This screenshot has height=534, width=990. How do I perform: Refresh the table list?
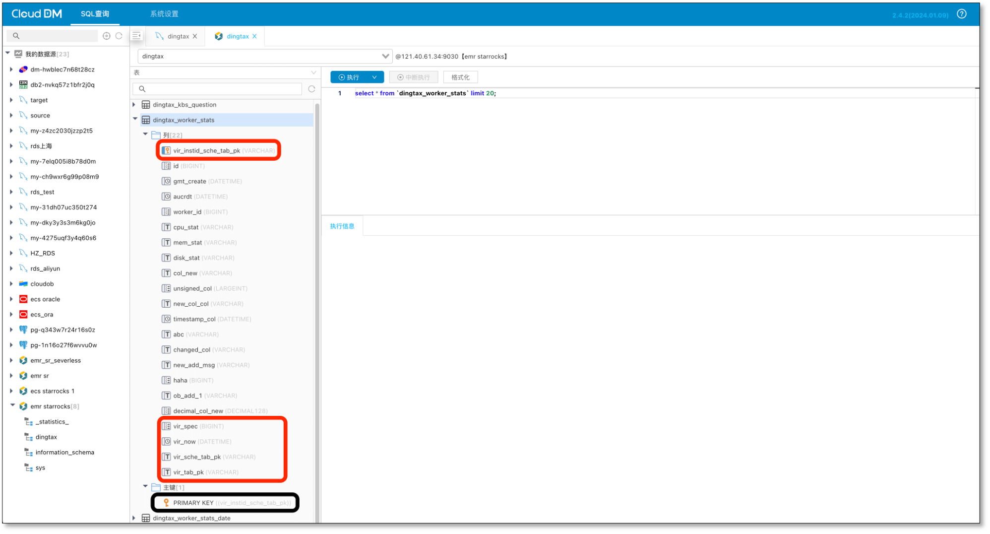click(x=311, y=89)
